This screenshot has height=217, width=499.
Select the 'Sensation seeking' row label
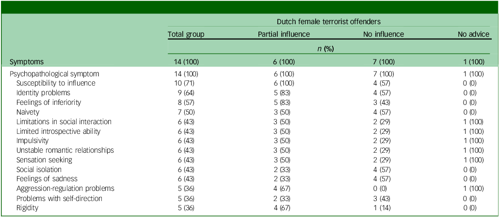[44, 159]
